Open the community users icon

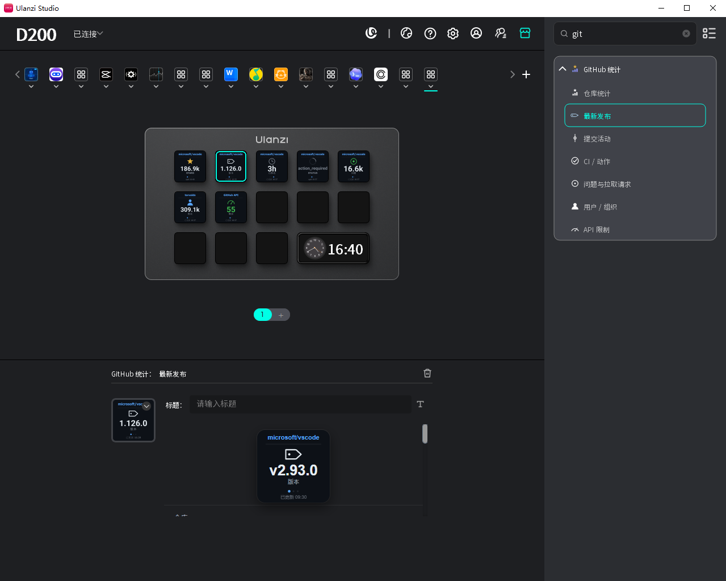(501, 34)
